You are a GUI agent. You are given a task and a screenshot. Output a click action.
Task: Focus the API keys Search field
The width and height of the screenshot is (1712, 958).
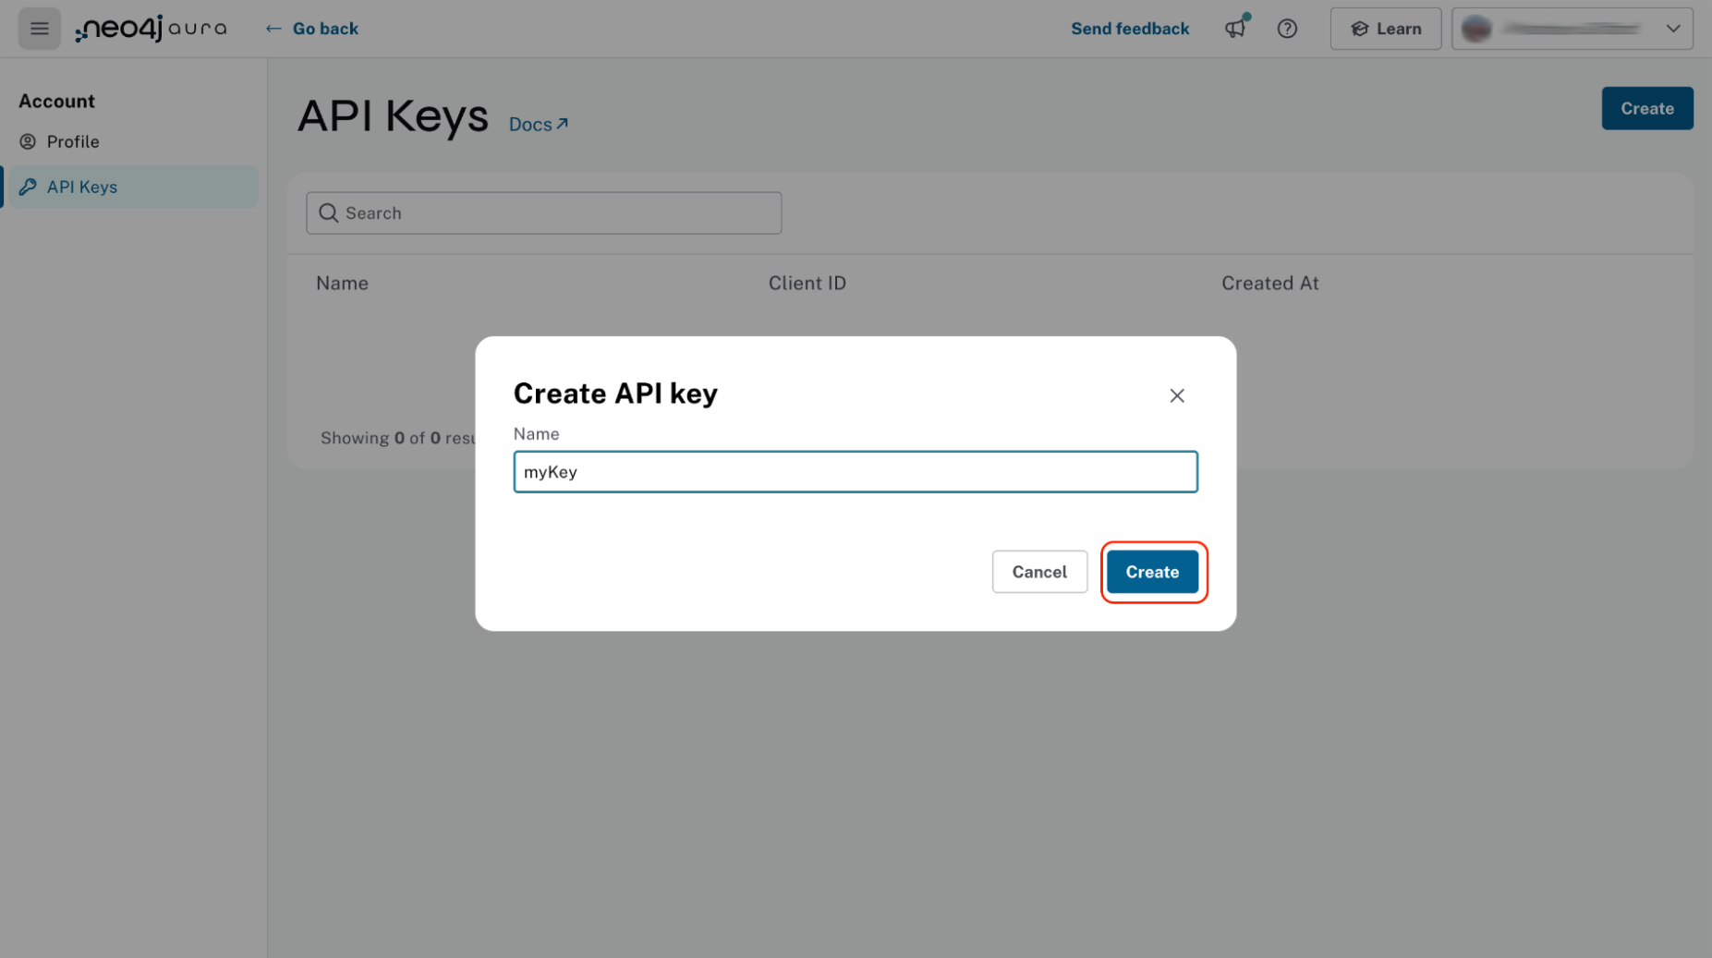pos(544,213)
